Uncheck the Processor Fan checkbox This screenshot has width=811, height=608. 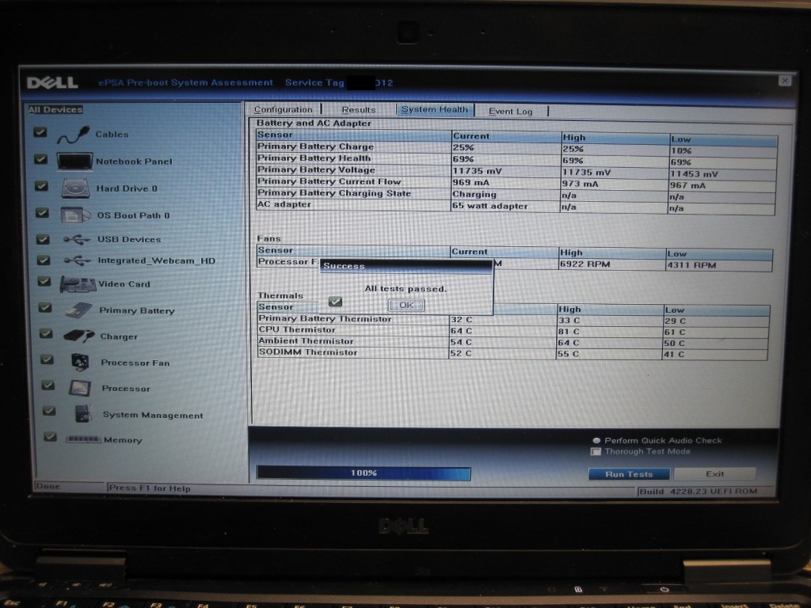pos(47,359)
